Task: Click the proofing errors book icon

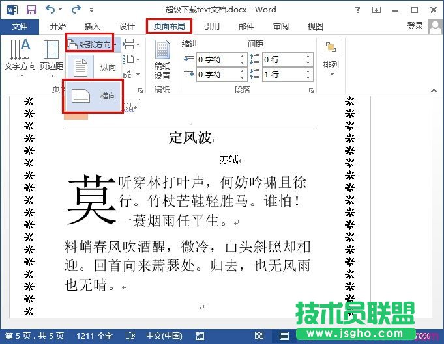Action: (130, 336)
